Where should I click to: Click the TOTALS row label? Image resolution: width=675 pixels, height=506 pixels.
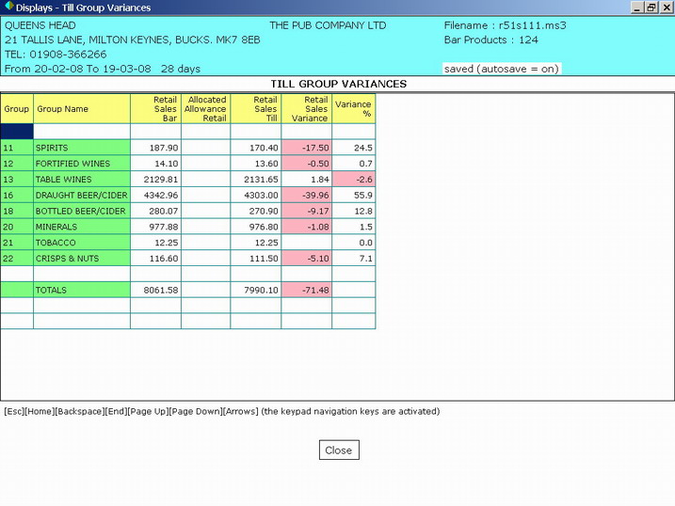[81, 291]
